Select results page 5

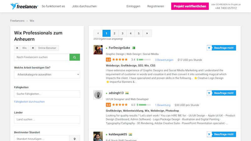coord(139,34)
